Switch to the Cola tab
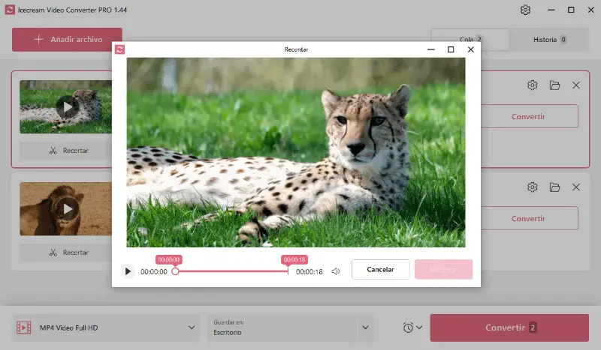The width and height of the screenshot is (601, 350). click(470, 40)
